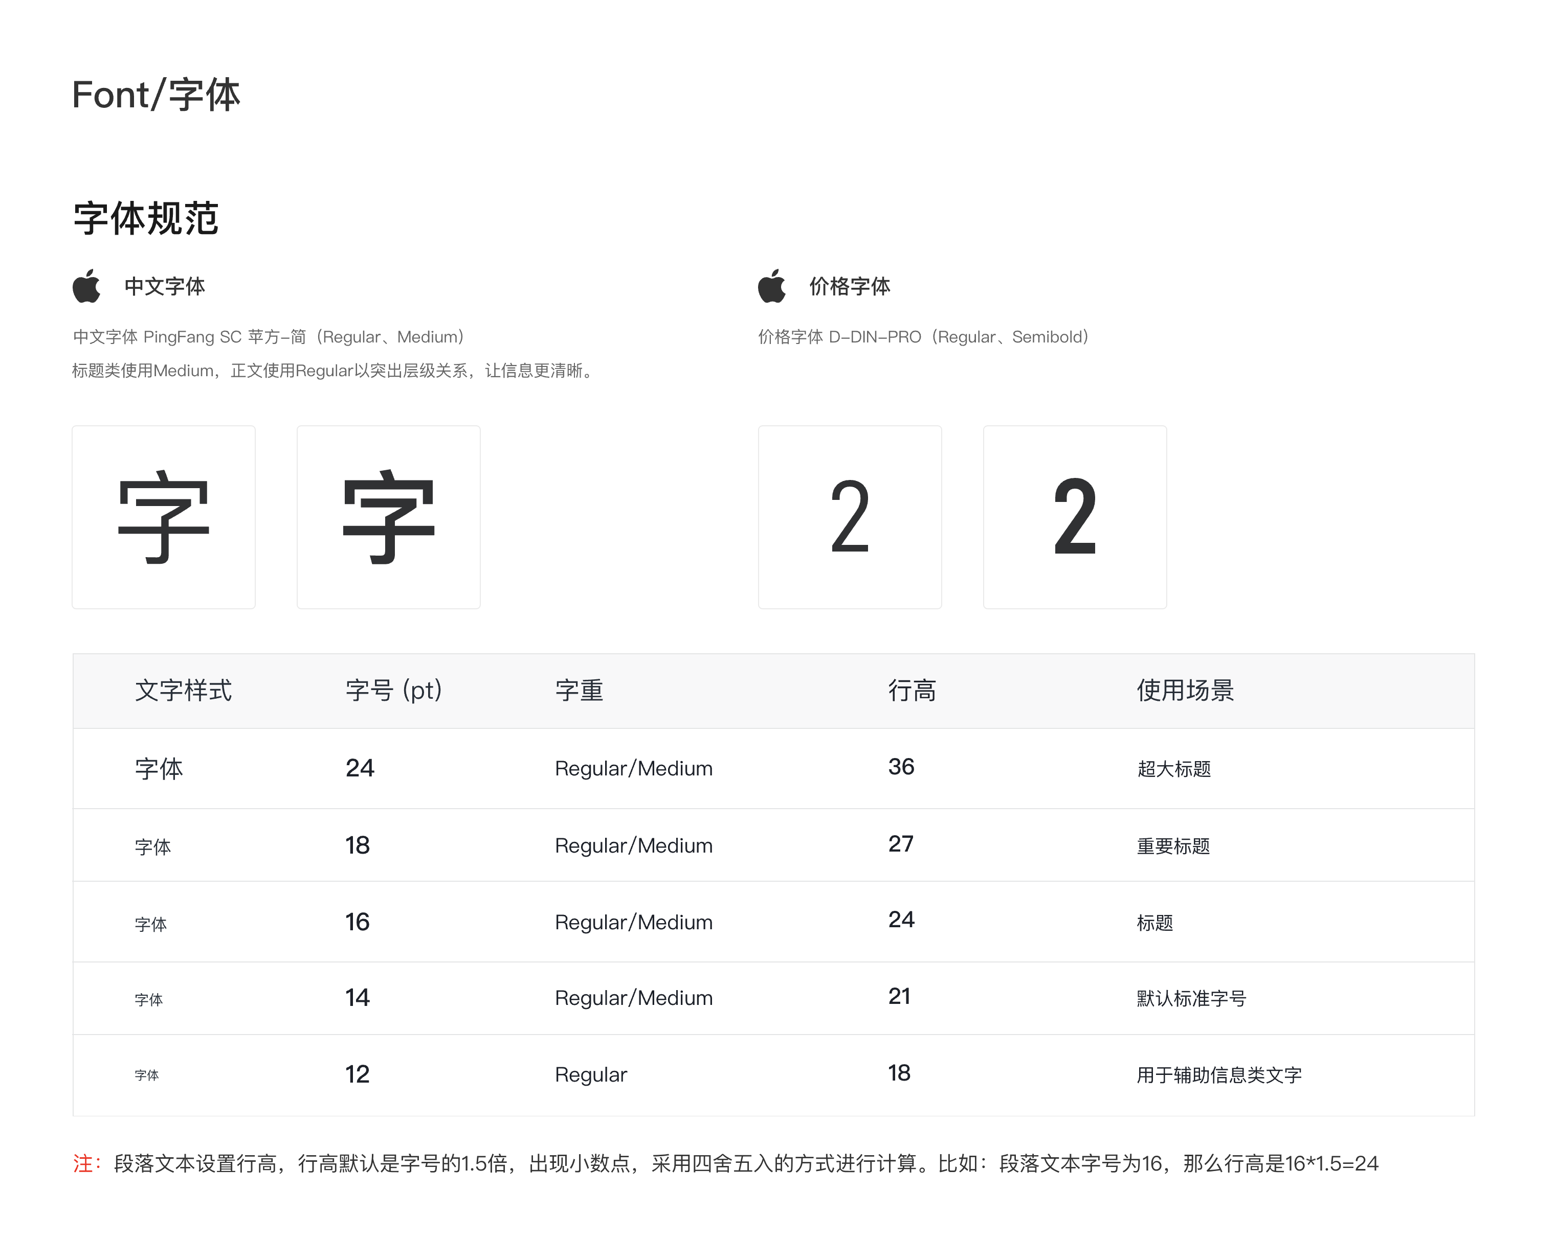
Task: Click the red 注 note label
Action: 87,1163
